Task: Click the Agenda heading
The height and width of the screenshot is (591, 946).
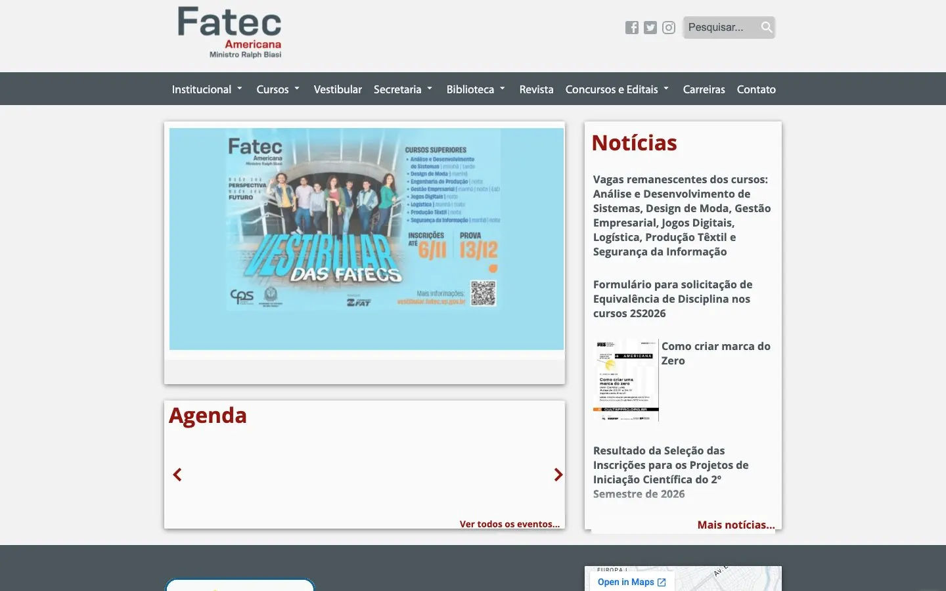Action: click(208, 416)
